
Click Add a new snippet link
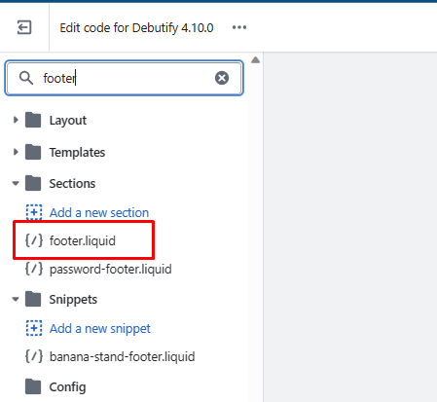click(100, 329)
